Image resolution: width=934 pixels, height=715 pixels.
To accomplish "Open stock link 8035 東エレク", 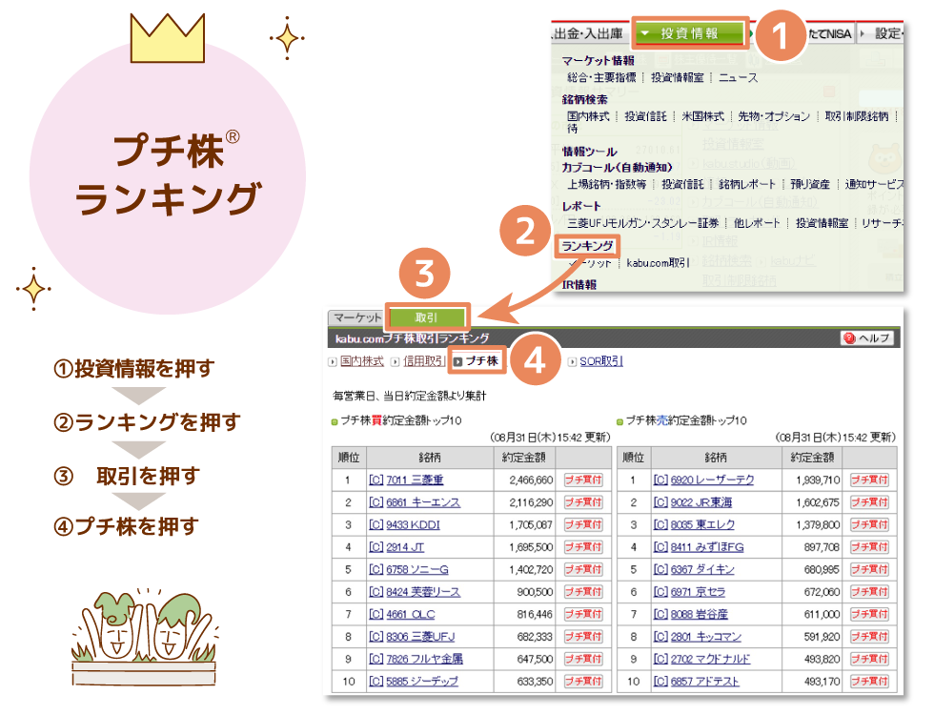I will pyautogui.click(x=702, y=525).
